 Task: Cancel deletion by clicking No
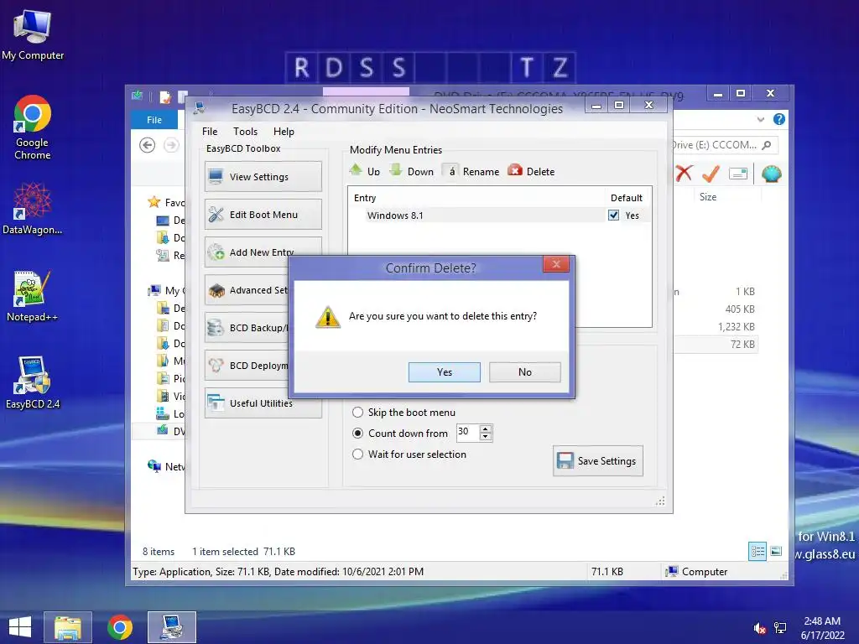coord(525,371)
